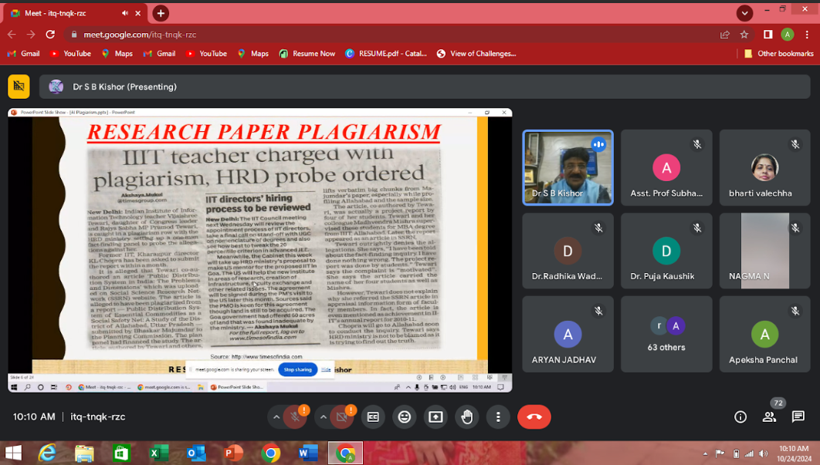The width and height of the screenshot is (820, 465).
Task: Open Word from taskbar
Action: tap(308, 453)
